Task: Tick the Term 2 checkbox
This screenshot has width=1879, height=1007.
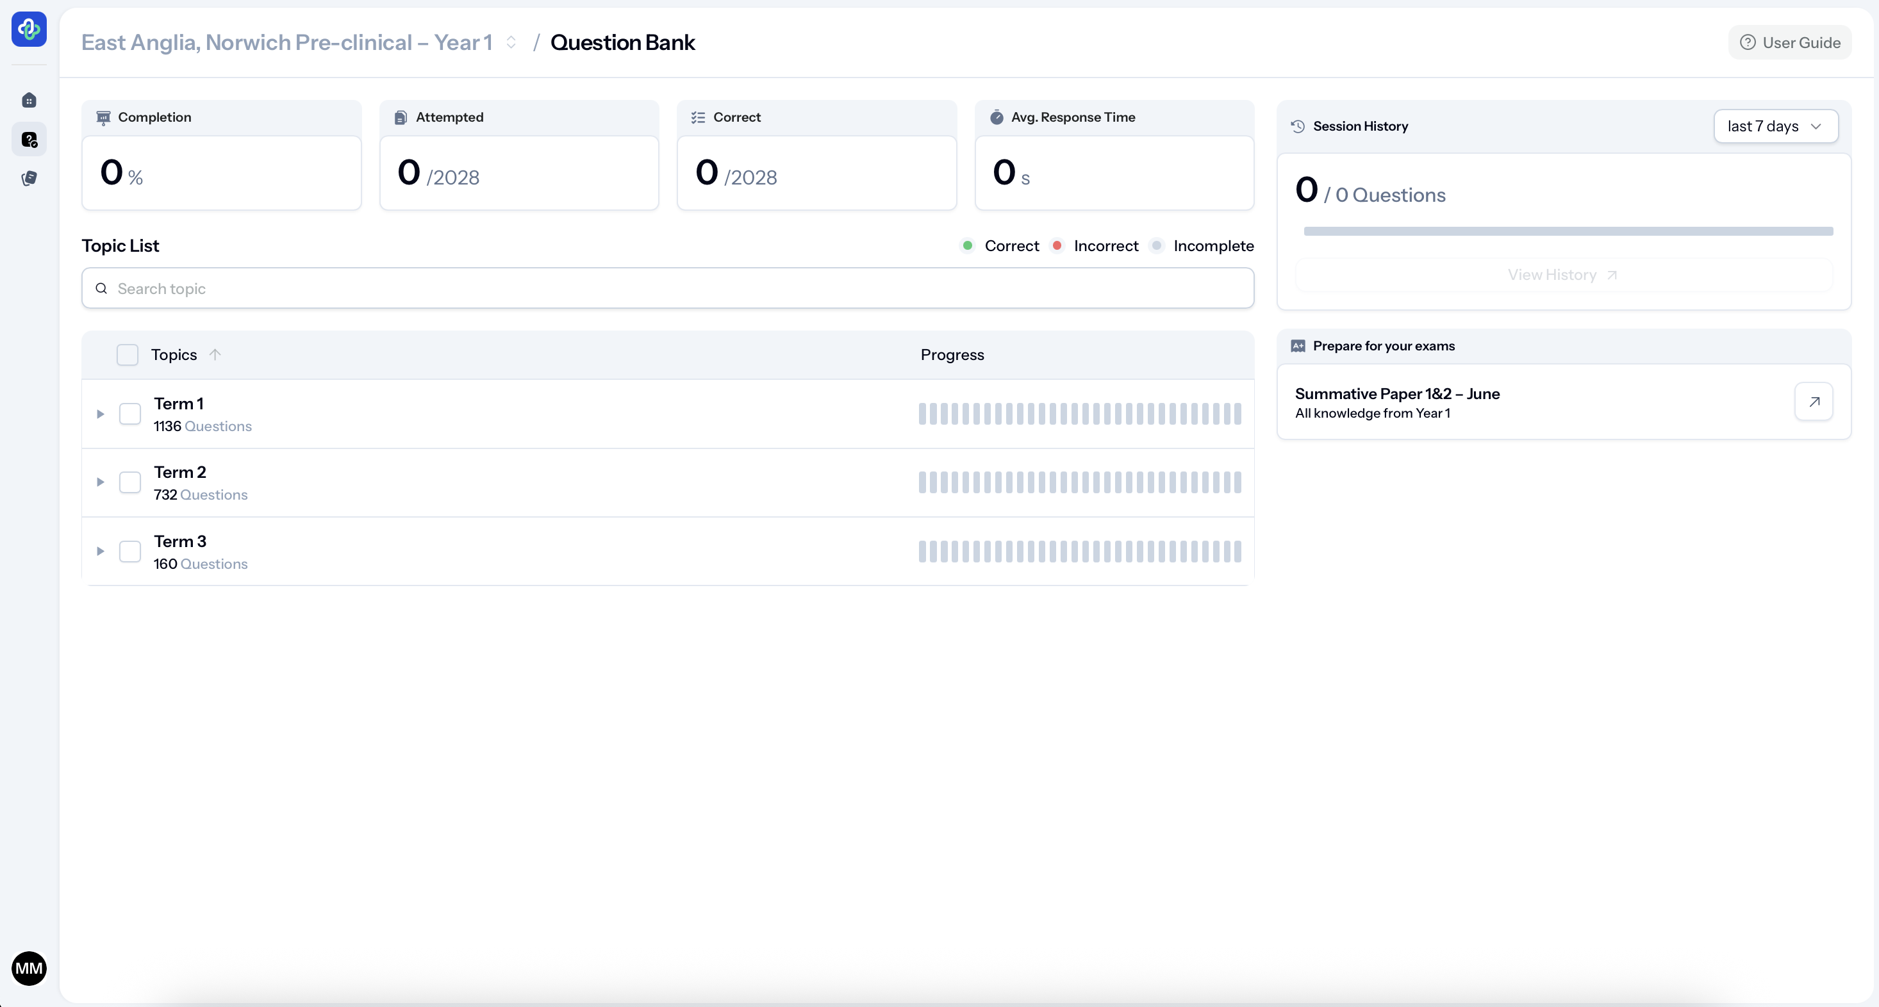Action: click(130, 482)
